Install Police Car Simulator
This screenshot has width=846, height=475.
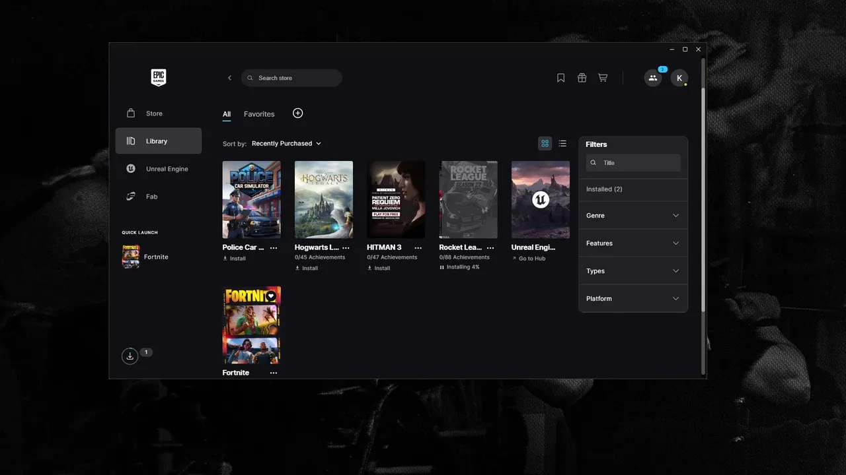(x=234, y=259)
